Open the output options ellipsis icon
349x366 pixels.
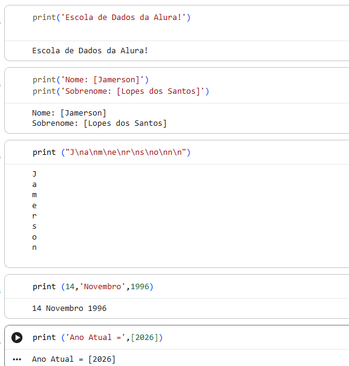(17, 359)
